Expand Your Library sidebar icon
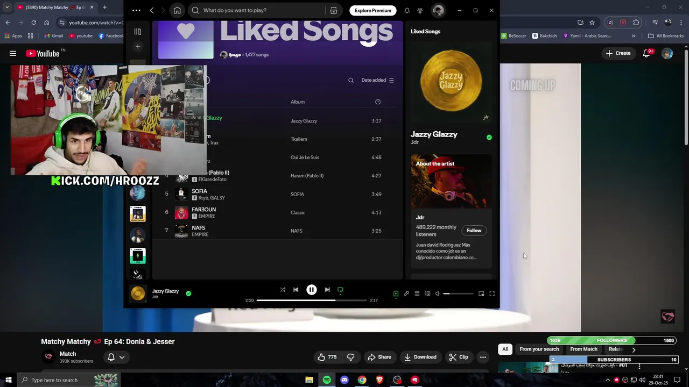Viewport: 689px width, 387px height. pos(138,32)
